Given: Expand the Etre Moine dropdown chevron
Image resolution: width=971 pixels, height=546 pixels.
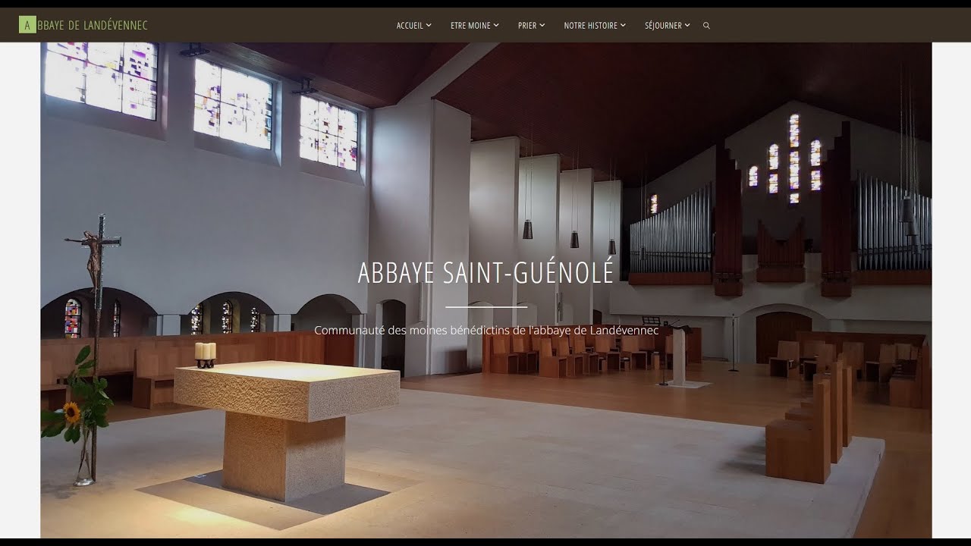Looking at the screenshot, I should (496, 26).
